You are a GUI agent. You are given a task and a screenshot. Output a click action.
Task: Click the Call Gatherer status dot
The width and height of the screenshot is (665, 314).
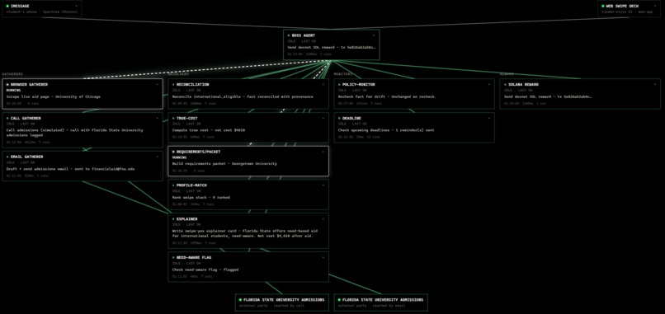pos(7,118)
